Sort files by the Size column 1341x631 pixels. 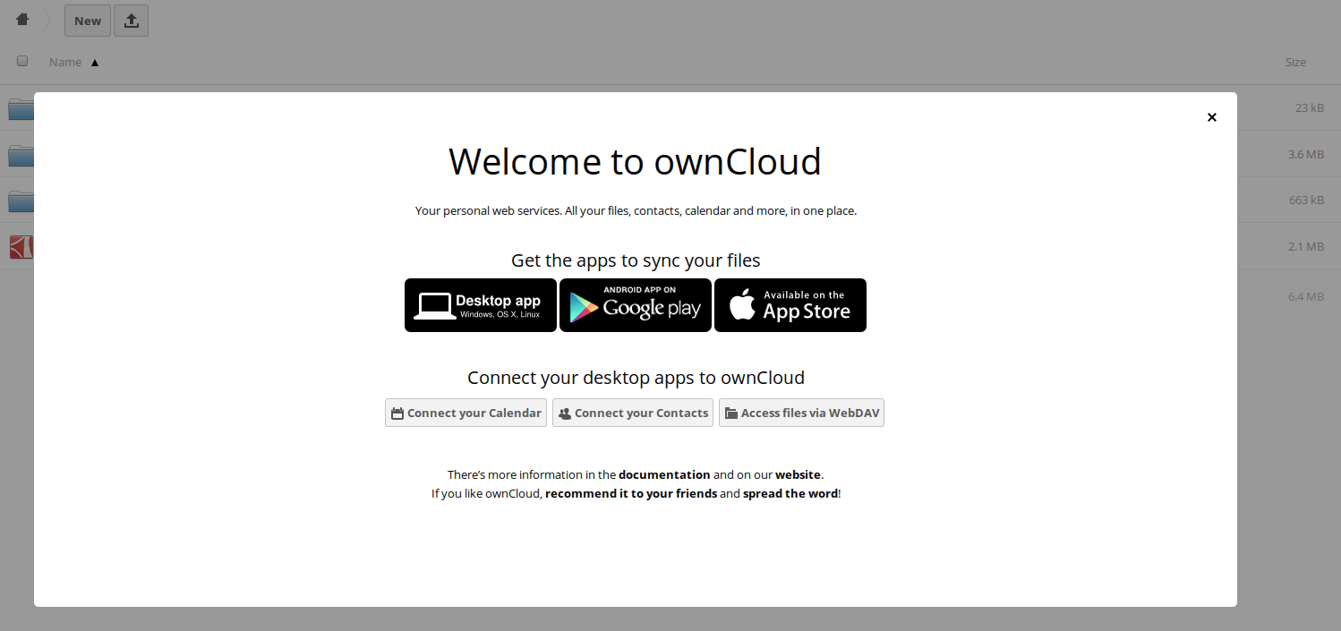coord(1295,62)
